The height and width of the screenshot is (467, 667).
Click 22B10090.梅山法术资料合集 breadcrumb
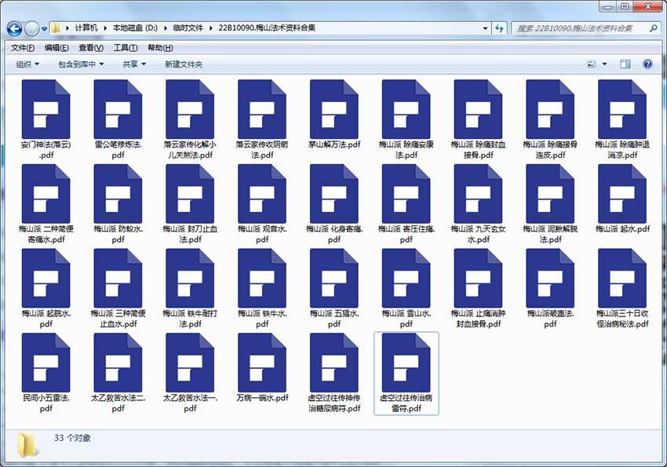pyautogui.click(x=267, y=28)
